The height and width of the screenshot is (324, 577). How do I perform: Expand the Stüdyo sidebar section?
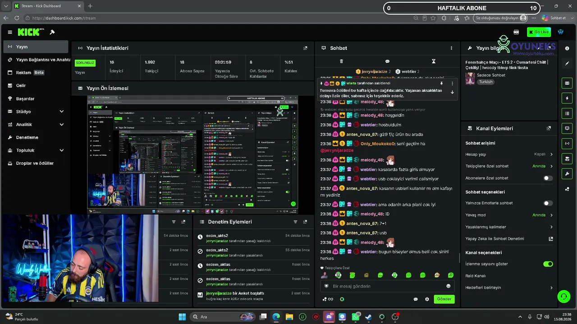click(61, 112)
